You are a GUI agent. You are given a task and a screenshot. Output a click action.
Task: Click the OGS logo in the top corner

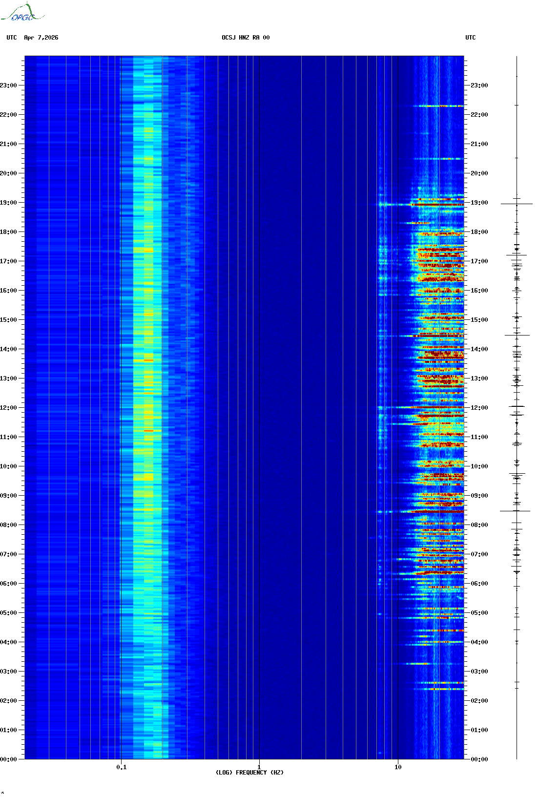pos(22,13)
